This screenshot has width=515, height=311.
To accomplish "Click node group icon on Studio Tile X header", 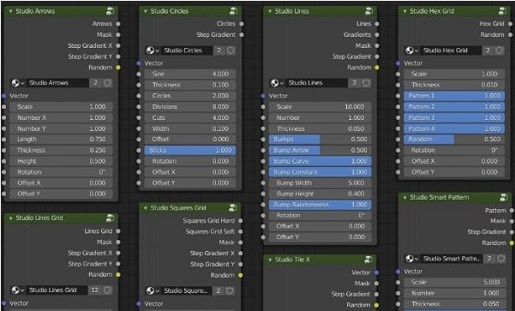I will 368,260.
